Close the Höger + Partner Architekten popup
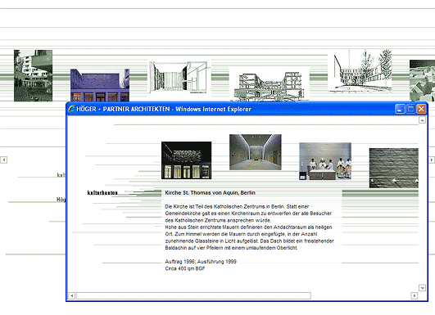 [x=421, y=109]
